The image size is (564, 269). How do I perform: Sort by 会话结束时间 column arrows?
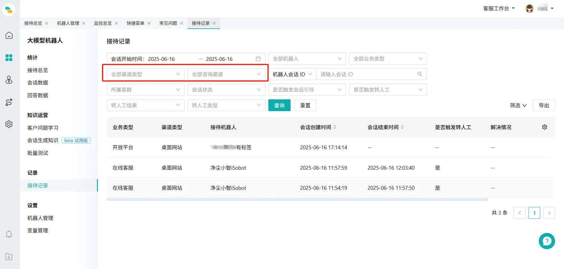point(402,127)
